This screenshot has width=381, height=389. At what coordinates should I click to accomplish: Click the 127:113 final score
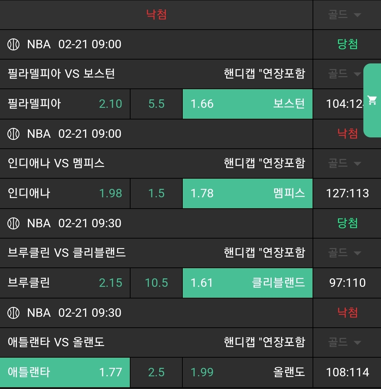click(x=347, y=193)
